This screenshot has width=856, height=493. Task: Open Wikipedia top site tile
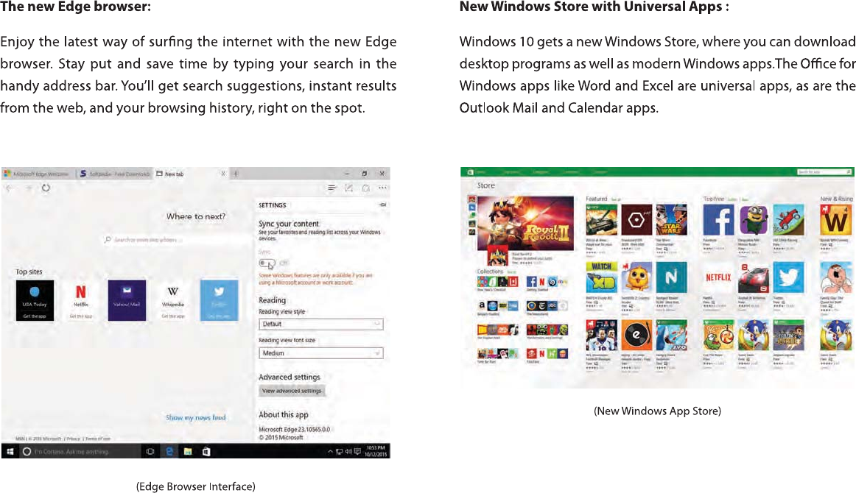pos(173,300)
